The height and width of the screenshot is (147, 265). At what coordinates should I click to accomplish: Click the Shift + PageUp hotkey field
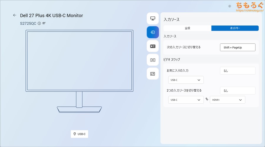[238, 47]
